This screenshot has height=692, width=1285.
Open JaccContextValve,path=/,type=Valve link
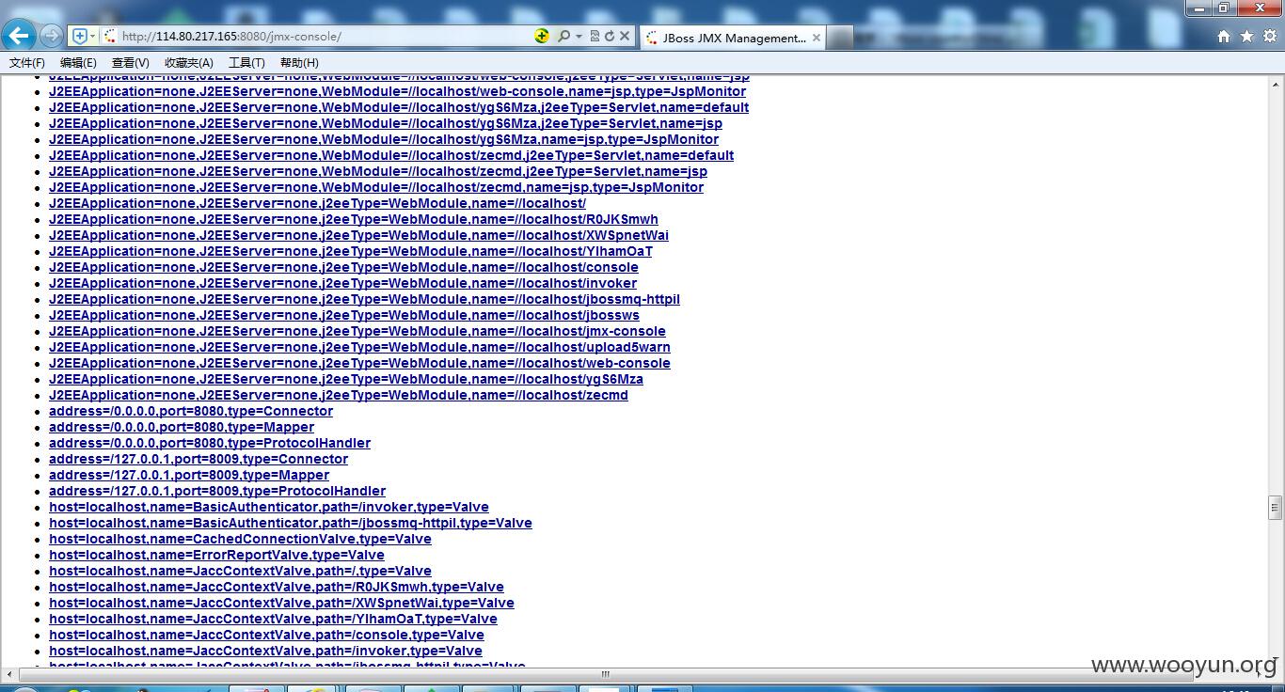coord(240,571)
